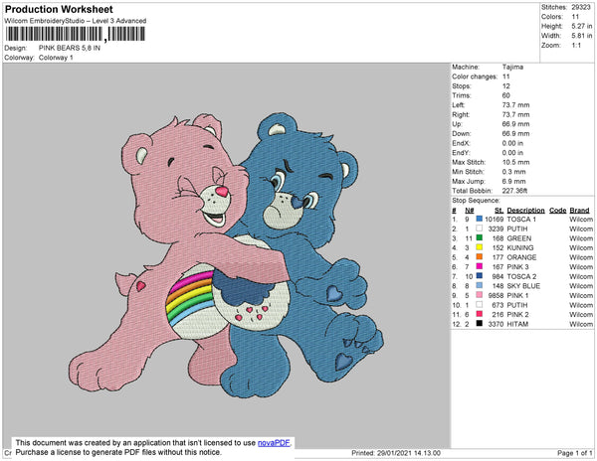Choose the TOSCA 2 dark blue swatch
Viewport: 597px width, 461px height.
[480, 276]
